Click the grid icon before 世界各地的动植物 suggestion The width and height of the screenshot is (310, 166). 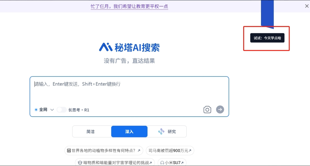pyautogui.click(x=69, y=151)
